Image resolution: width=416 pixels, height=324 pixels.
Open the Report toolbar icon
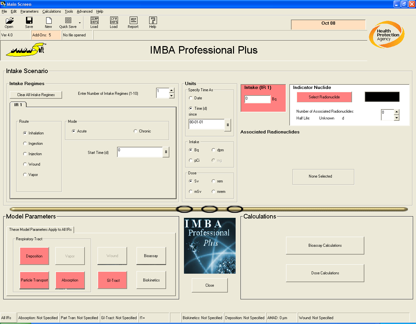(133, 23)
